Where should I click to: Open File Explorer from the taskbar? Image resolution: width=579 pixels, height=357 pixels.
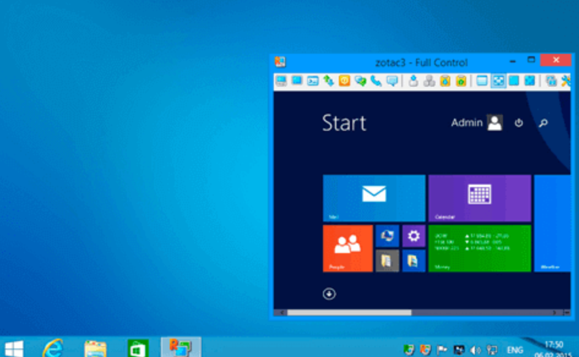(95, 348)
